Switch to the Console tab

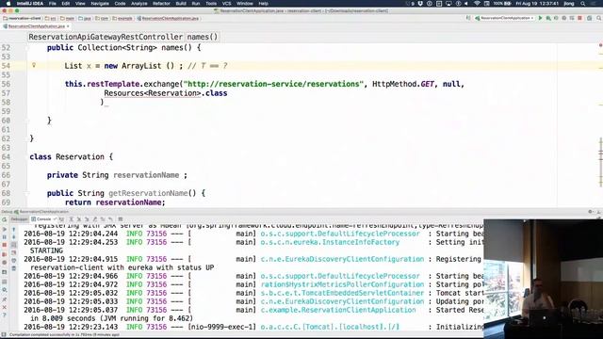point(41,219)
